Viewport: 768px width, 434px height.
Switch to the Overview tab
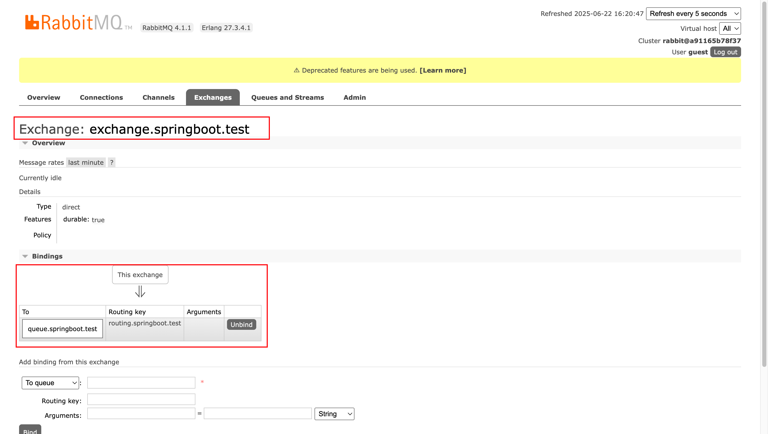point(44,97)
